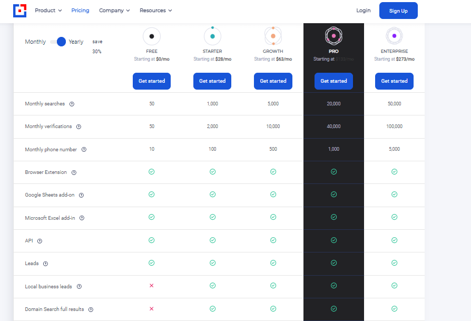Click the site logo in the header

point(20,11)
